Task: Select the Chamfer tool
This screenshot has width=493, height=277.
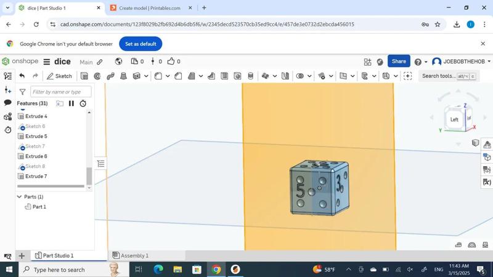Action: coord(178,76)
